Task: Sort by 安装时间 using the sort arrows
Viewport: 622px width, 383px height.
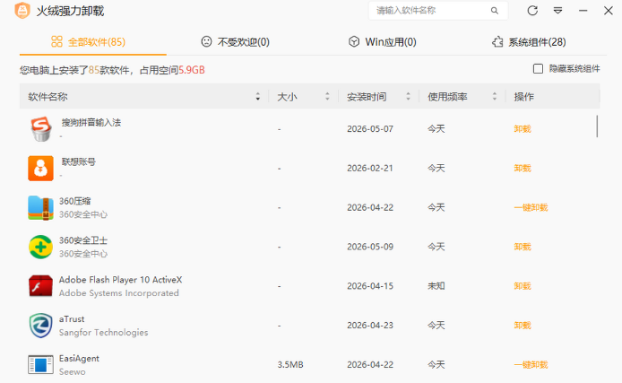Action: pos(408,97)
